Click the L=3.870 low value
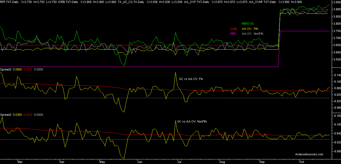Screen dimensions: 341x164 (x=243, y=2)
